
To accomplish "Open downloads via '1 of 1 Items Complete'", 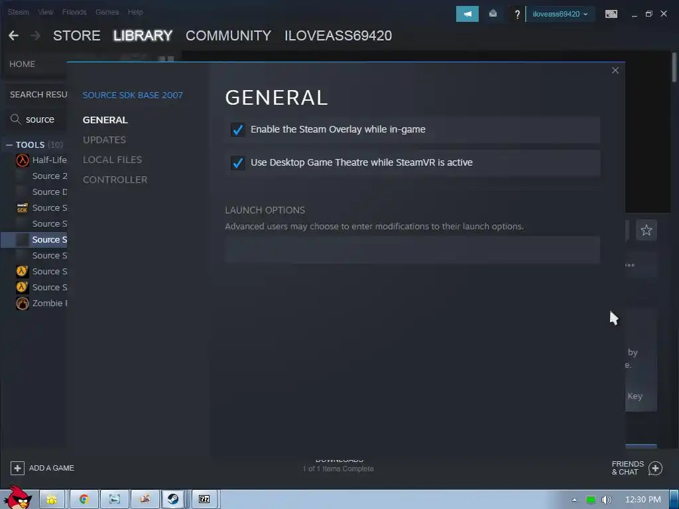I will pos(338,469).
